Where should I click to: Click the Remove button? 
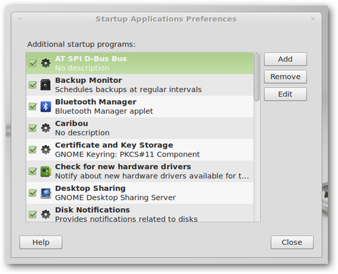[x=285, y=77]
